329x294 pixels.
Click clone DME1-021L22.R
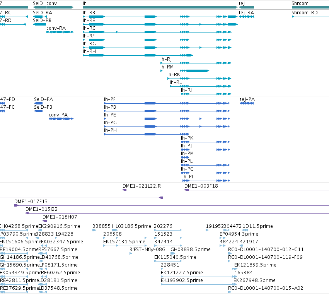click(124, 190)
